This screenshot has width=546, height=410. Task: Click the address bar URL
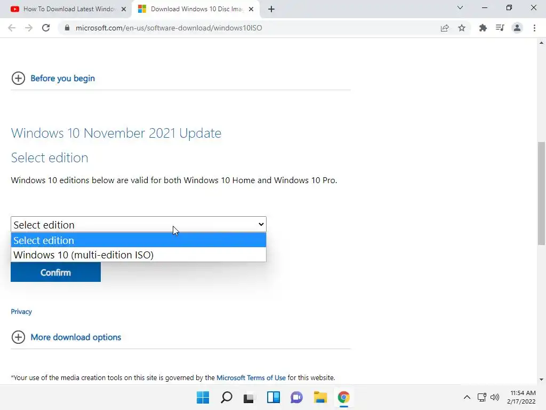pos(169,28)
